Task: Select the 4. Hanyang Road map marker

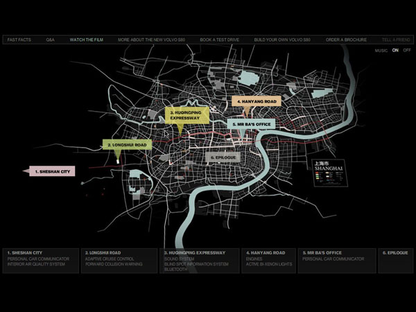Action: pyautogui.click(x=257, y=101)
